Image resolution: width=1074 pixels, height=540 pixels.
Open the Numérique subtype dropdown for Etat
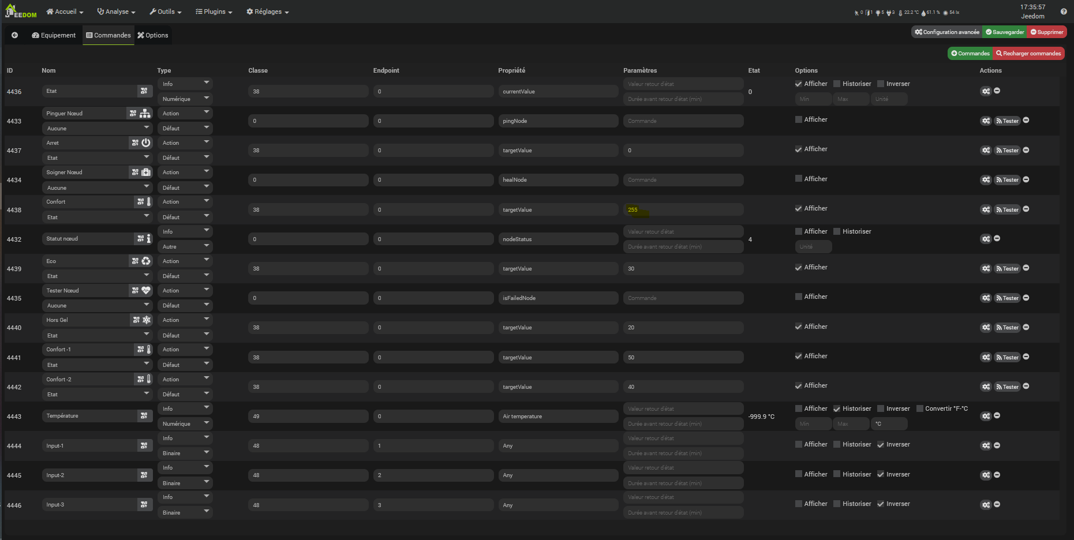point(185,99)
